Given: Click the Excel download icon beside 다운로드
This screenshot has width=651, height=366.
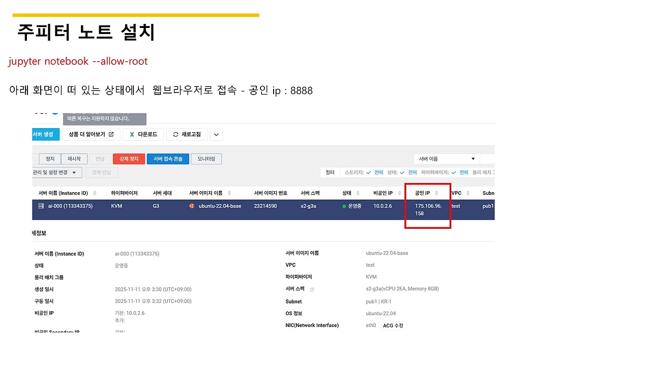Looking at the screenshot, I should [132, 134].
